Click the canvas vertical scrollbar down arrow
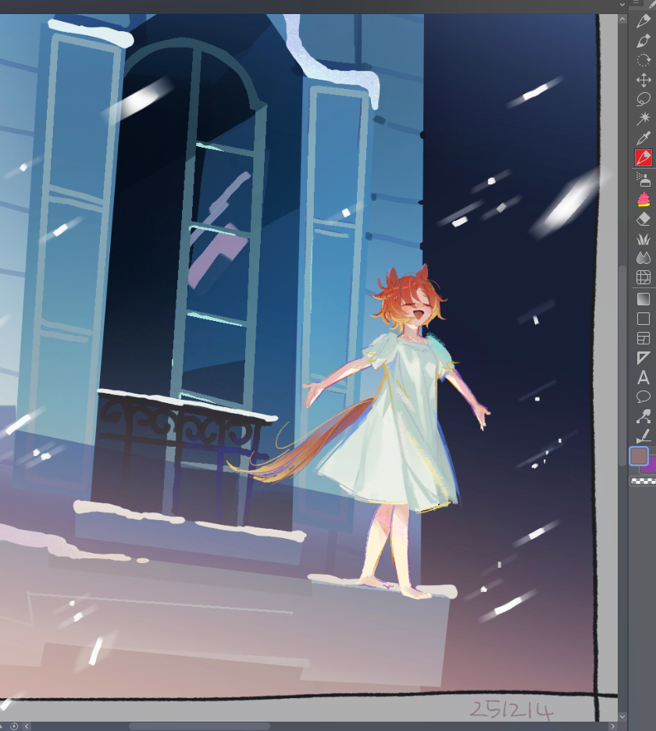 point(622,716)
